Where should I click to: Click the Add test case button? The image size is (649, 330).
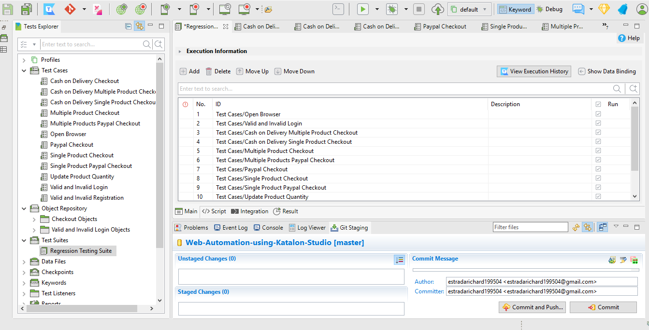click(190, 71)
